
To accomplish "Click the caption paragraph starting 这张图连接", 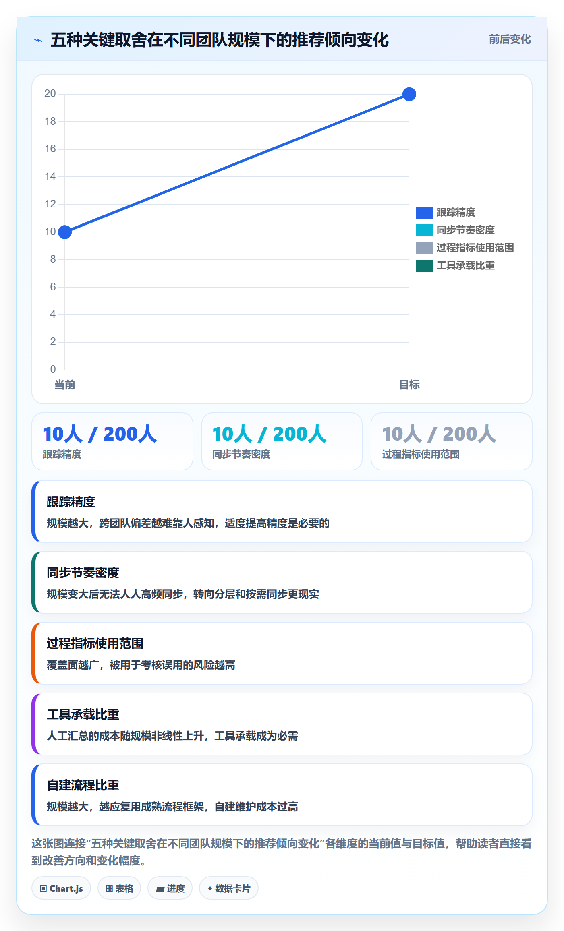I will tap(282, 852).
